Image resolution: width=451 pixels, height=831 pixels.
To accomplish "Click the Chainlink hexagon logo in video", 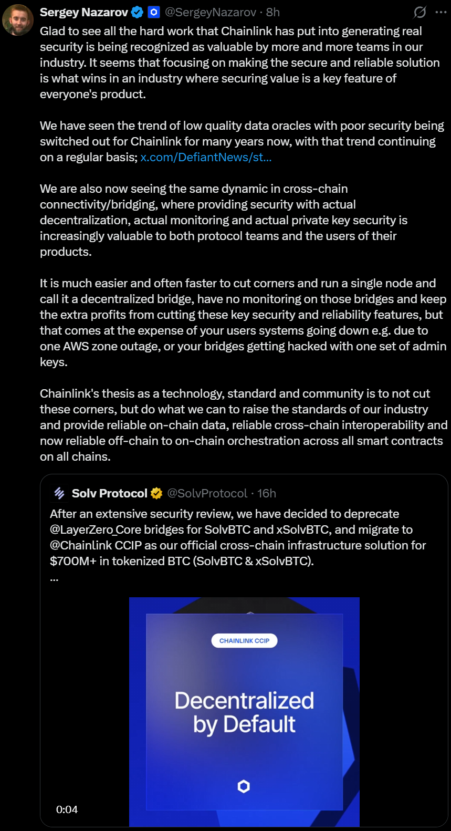I will 244,786.
